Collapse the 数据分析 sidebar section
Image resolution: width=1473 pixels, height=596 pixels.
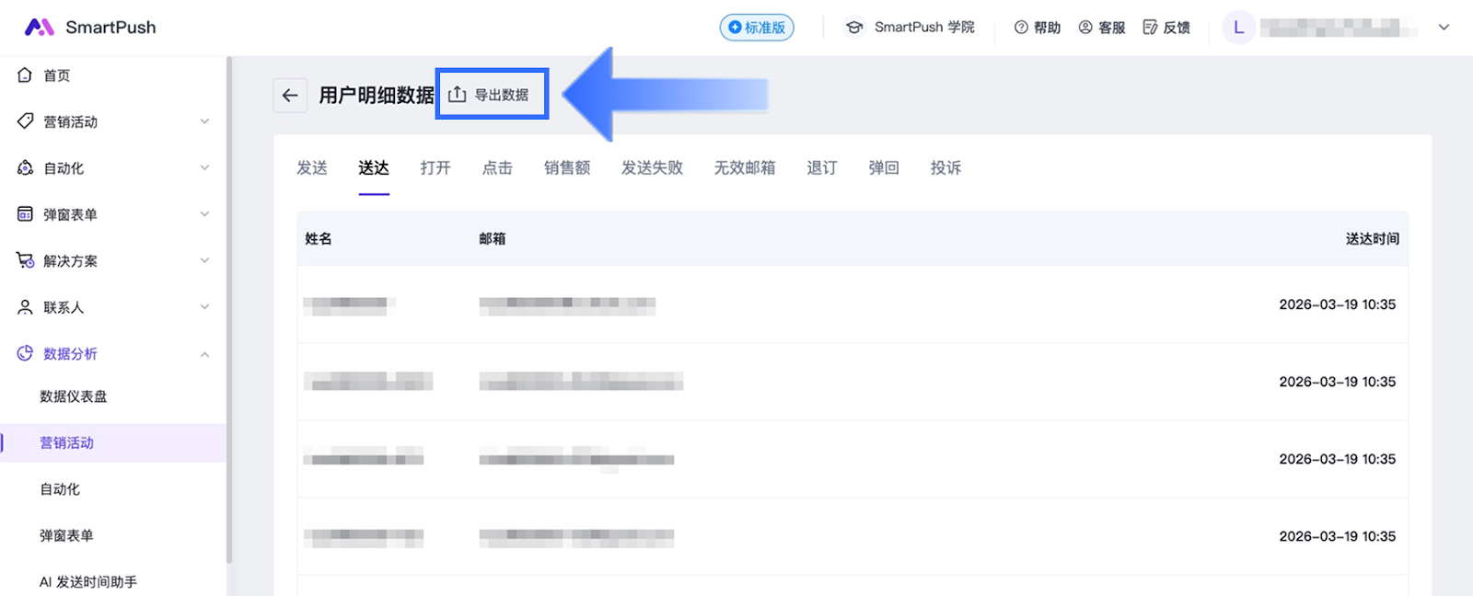[x=204, y=354]
